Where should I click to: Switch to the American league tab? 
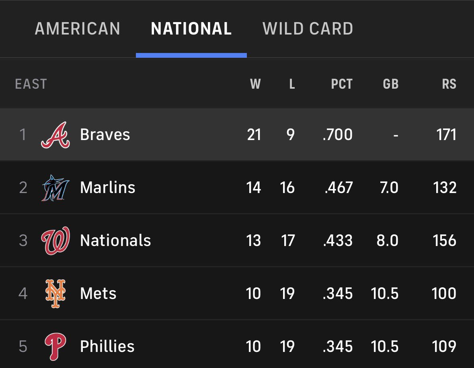pyautogui.click(x=77, y=28)
